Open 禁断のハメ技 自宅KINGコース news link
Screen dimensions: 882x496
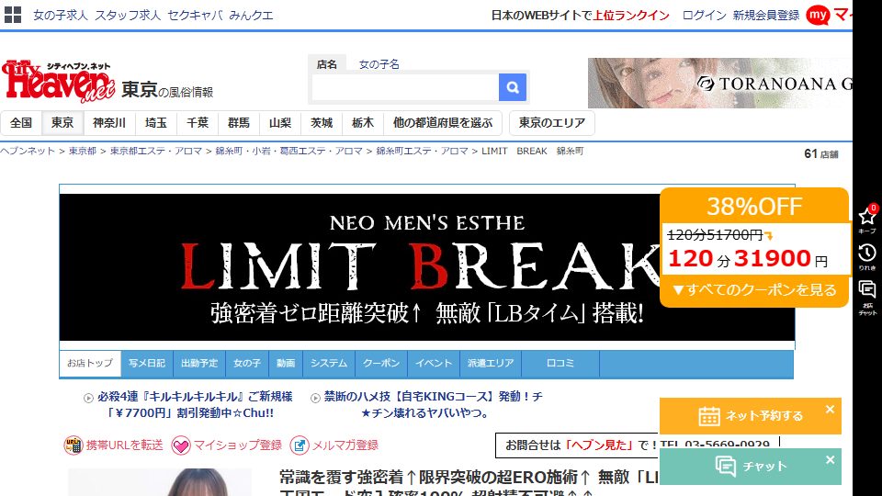[x=433, y=405]
